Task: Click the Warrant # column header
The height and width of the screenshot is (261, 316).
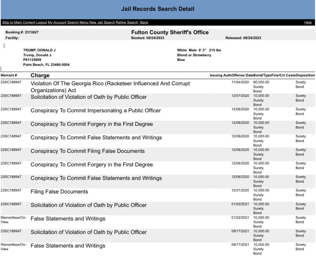Action: (9, 75)
